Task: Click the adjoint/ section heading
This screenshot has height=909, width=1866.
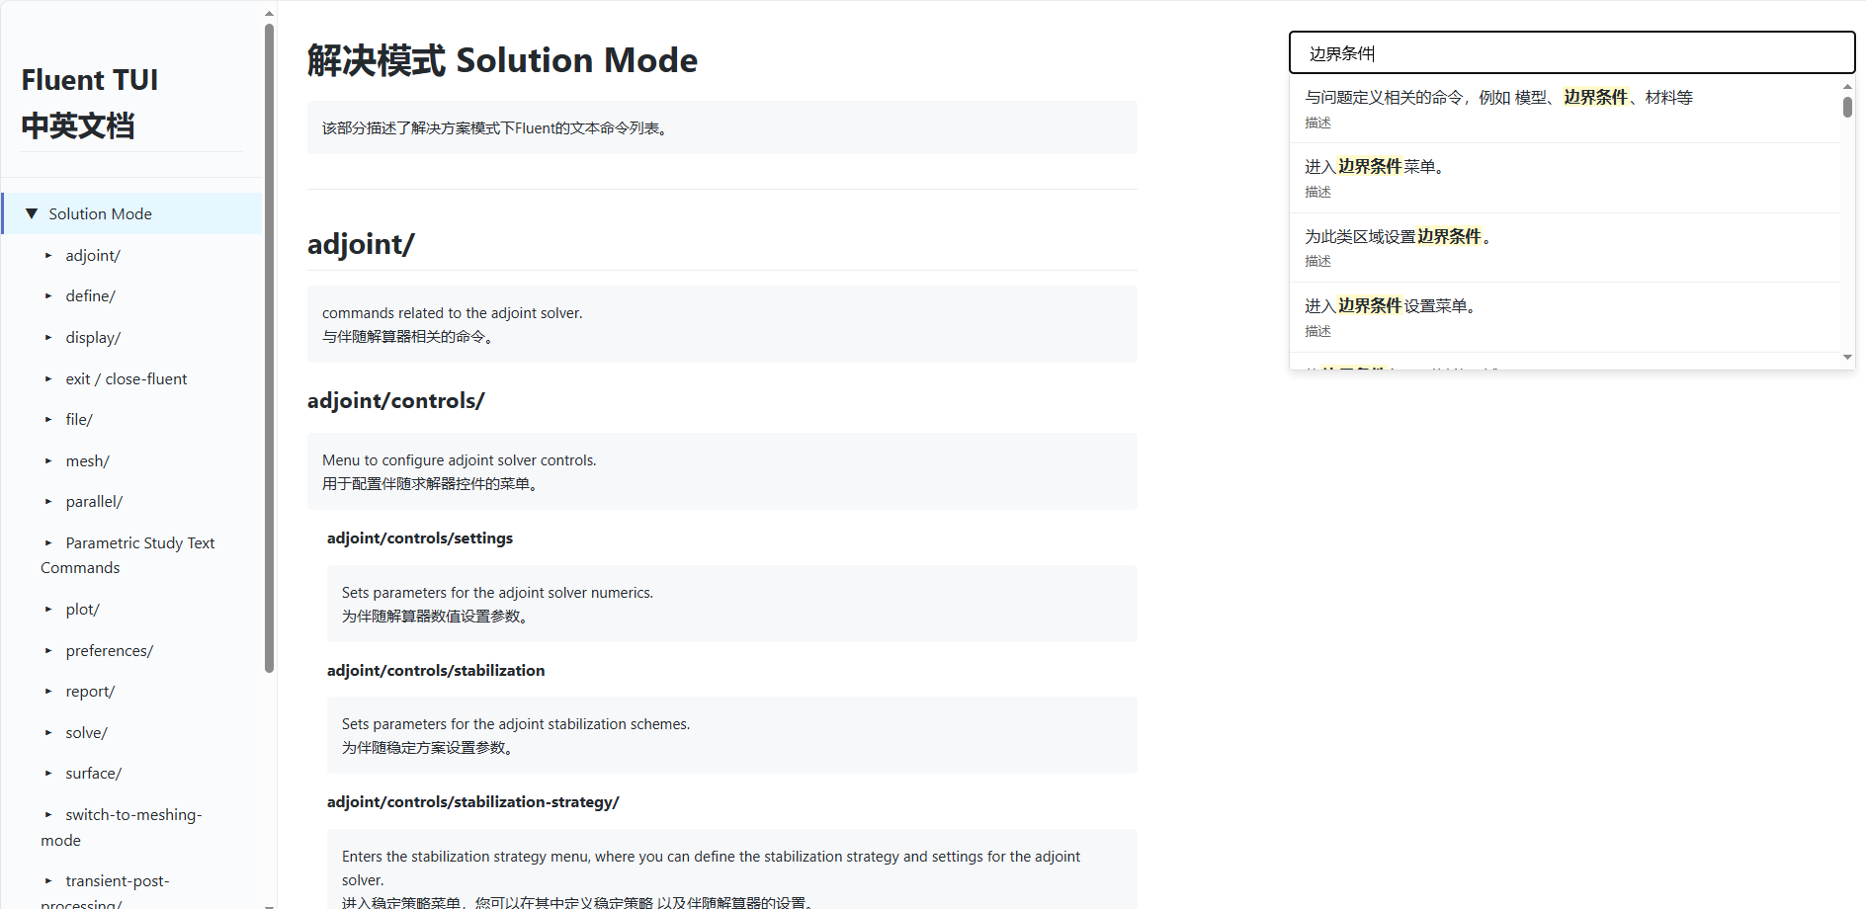Action: [361, 244]
